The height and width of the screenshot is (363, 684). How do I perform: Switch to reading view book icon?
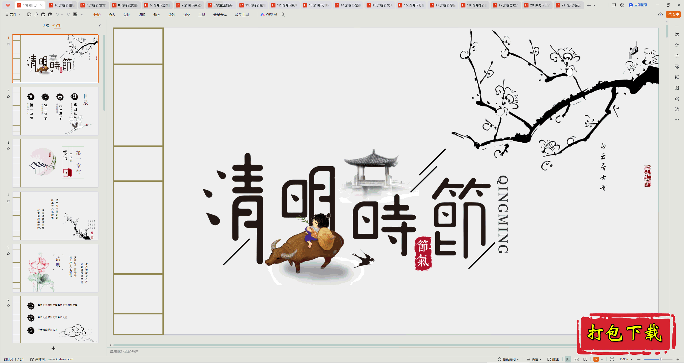585,359
